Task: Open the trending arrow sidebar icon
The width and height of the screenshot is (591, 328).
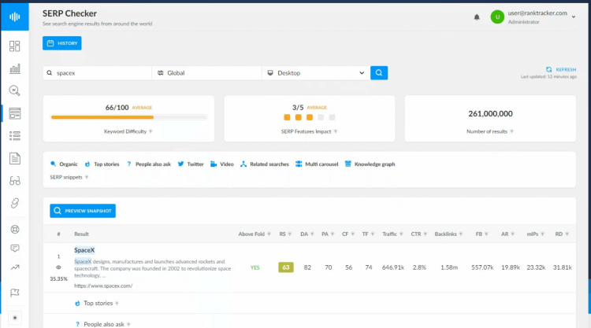Action: coord(15,267)
